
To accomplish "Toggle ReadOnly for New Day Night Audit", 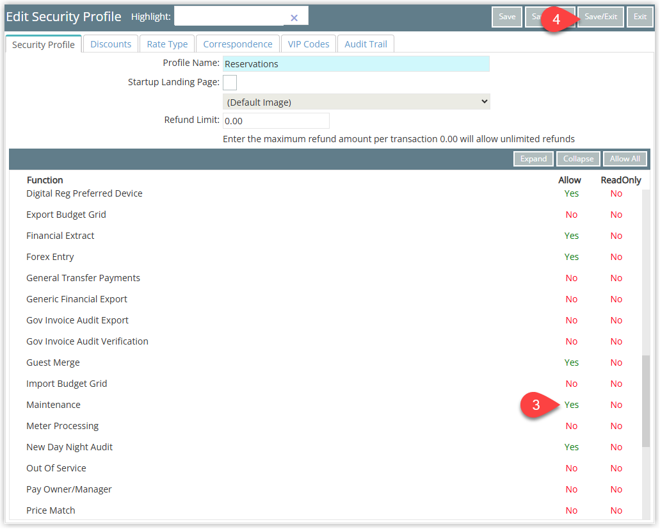I will 616,447.
